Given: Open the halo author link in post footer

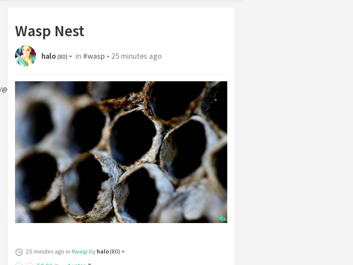Looking at the screenshot, I should coord(103,251).
